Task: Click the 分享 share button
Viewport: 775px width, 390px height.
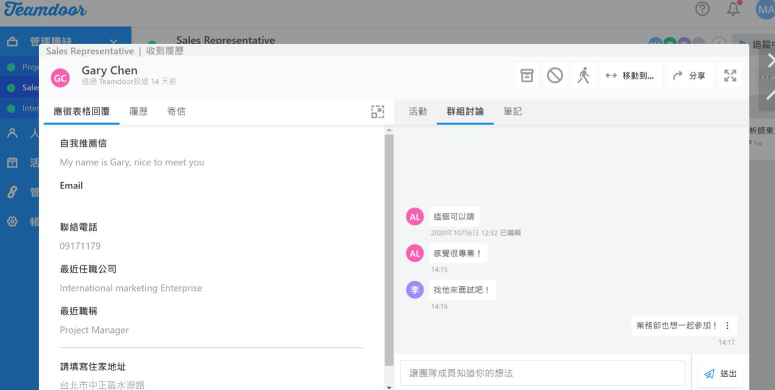Action: tap(690, 76)
